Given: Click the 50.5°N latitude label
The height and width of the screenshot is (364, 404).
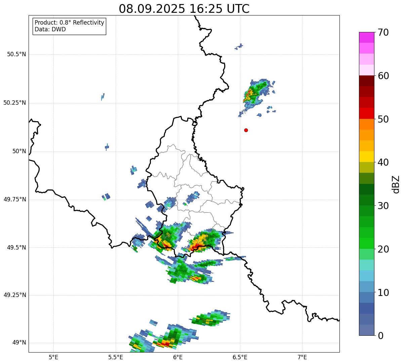Looking at the screenshot, I should pos(16,54).
